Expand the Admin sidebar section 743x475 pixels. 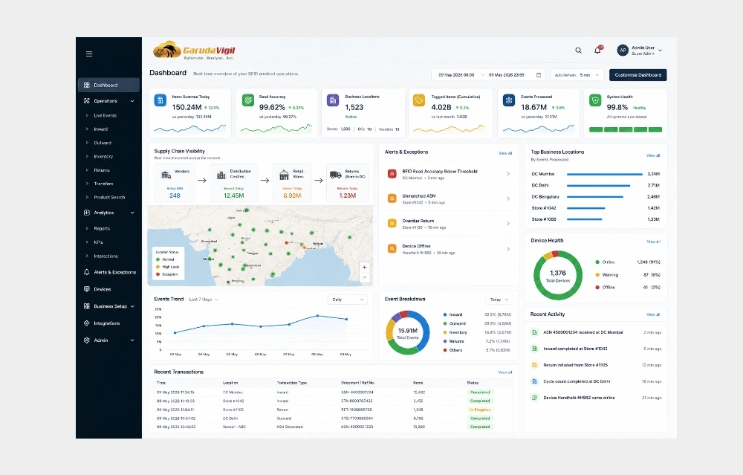tap(132, 340)
